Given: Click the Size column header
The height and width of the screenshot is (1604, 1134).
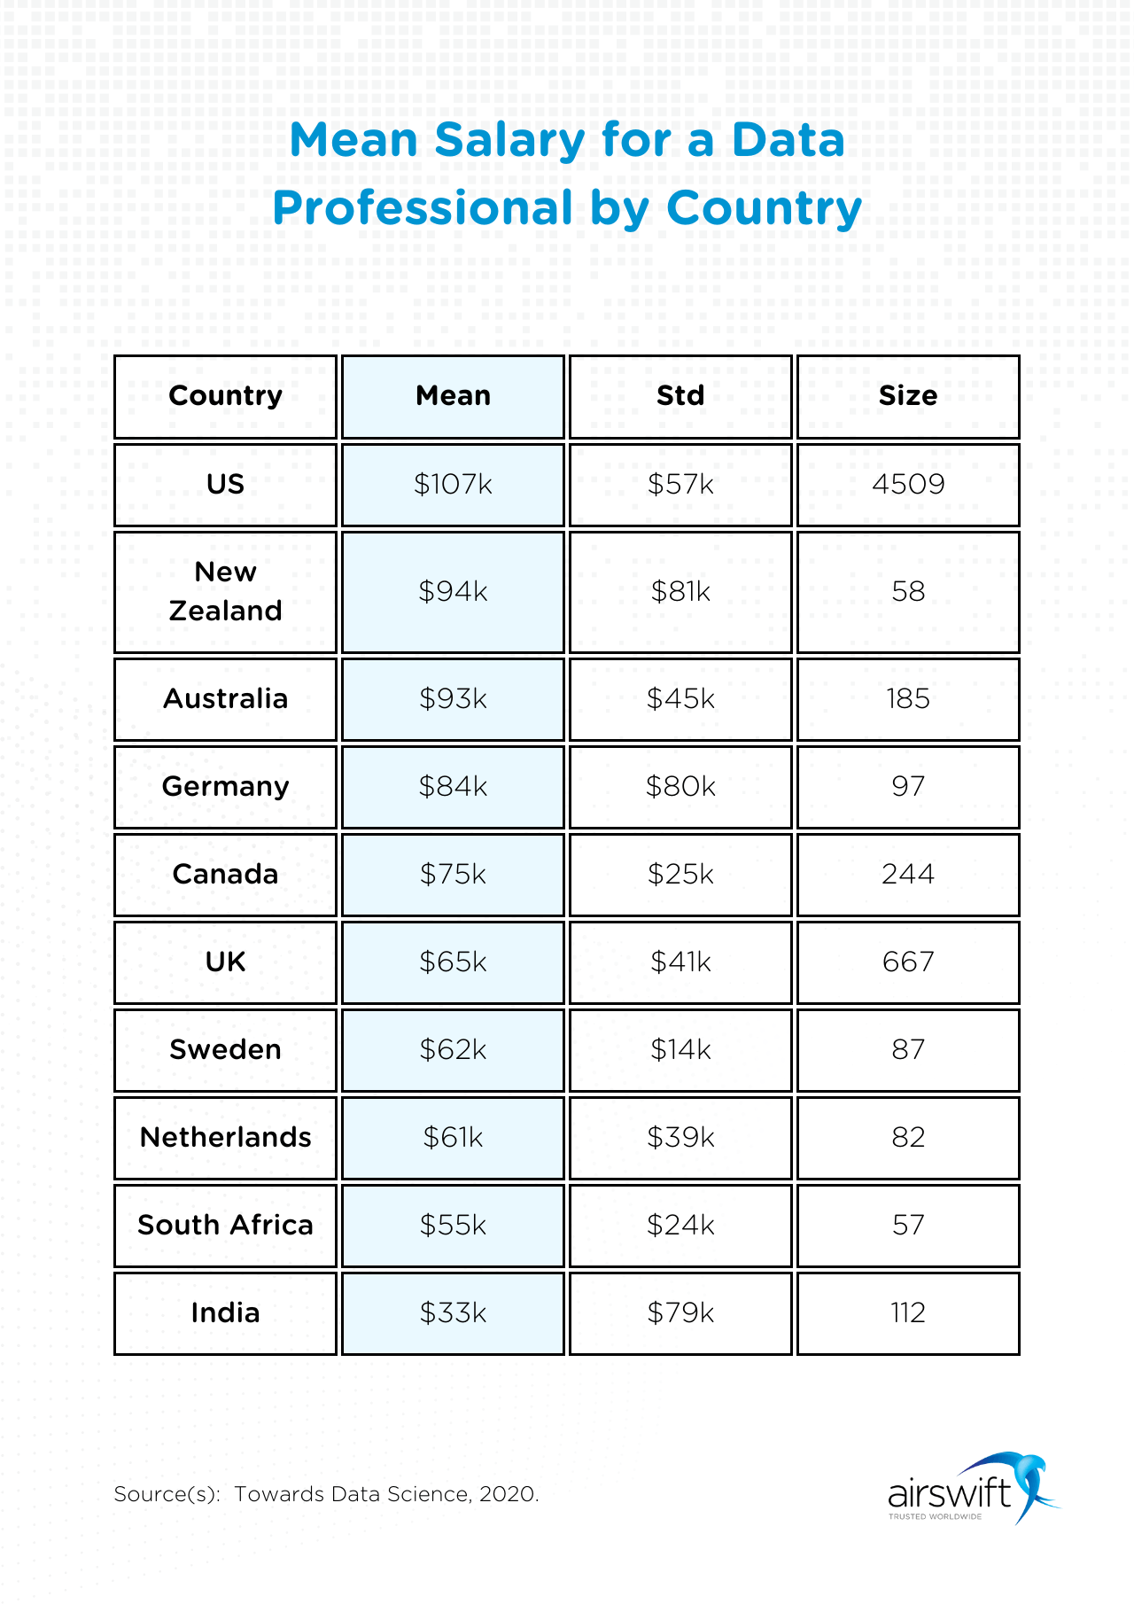Looking at the screenshot, I should 908,396.
